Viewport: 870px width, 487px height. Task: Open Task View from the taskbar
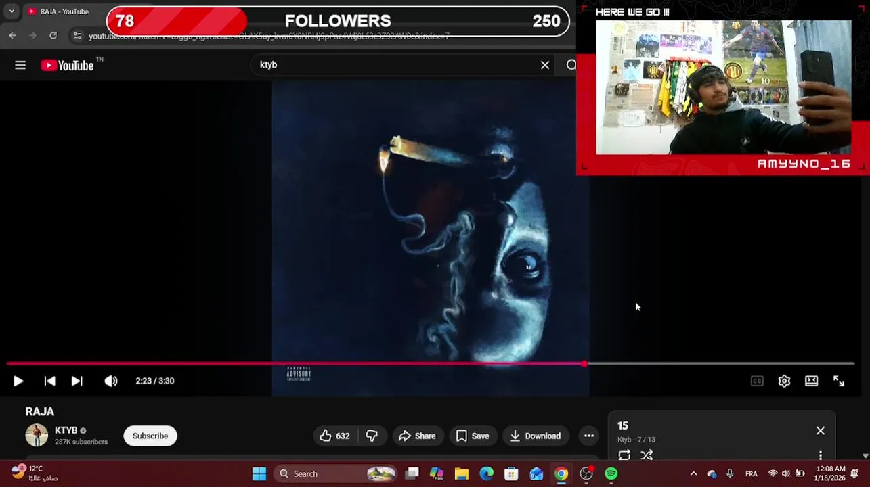tap(412, 474)
